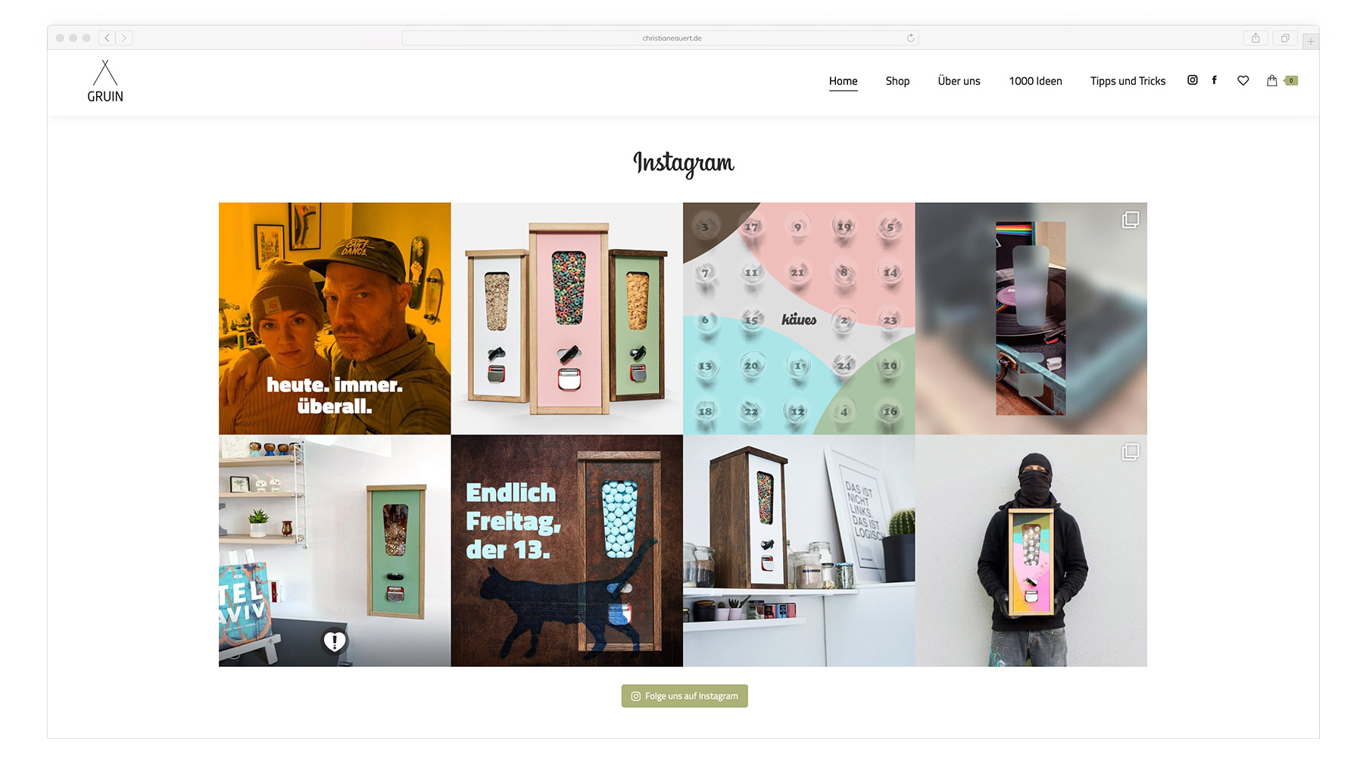Click the christianeauert.de address bar
The height and width of the screenshot is (757, 1363).
(x=660, y=38)
